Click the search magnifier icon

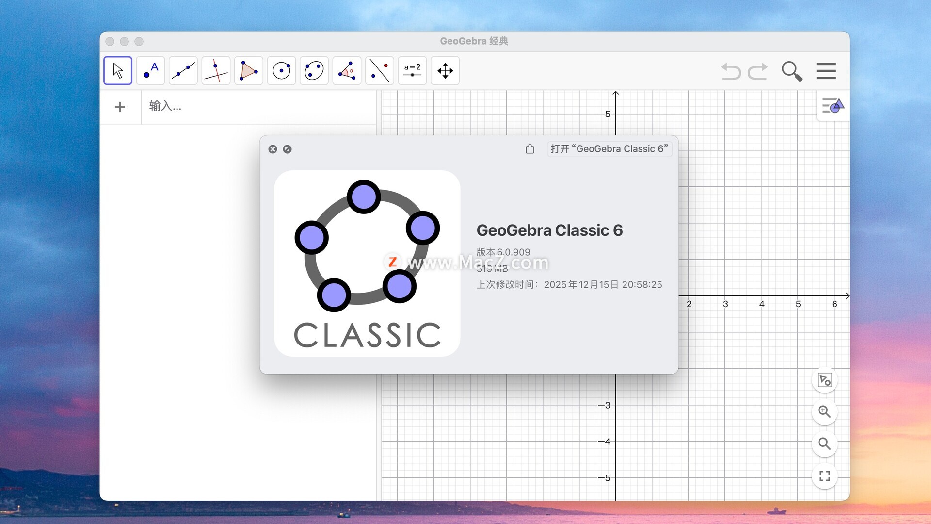[x=791, y=71]
